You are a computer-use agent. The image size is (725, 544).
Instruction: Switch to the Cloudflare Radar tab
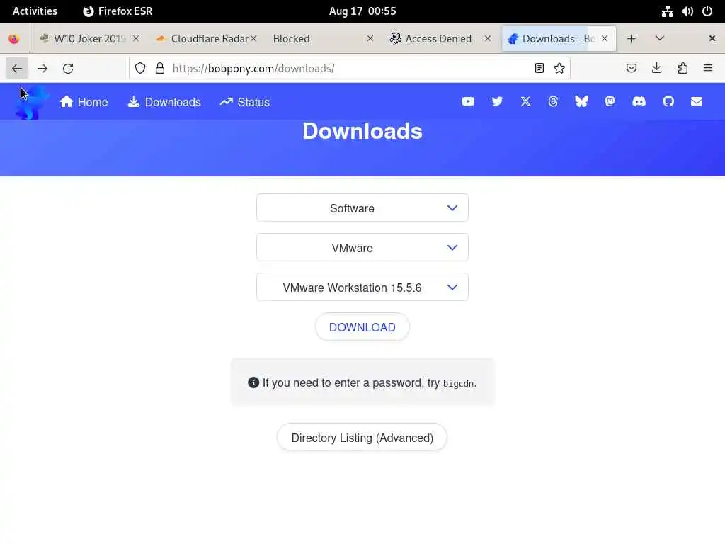point(205,39)
